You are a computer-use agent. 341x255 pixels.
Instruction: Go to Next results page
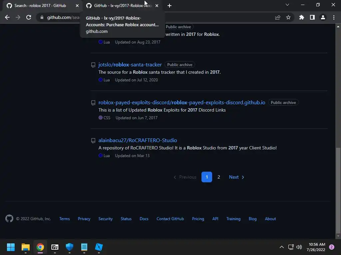pyautogui.click(x=236, y=177)
